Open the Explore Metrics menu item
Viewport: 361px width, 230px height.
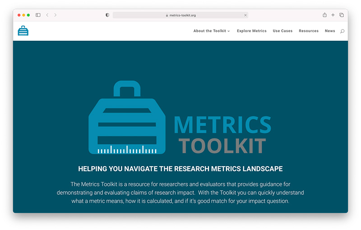click(x=252, y=31)
